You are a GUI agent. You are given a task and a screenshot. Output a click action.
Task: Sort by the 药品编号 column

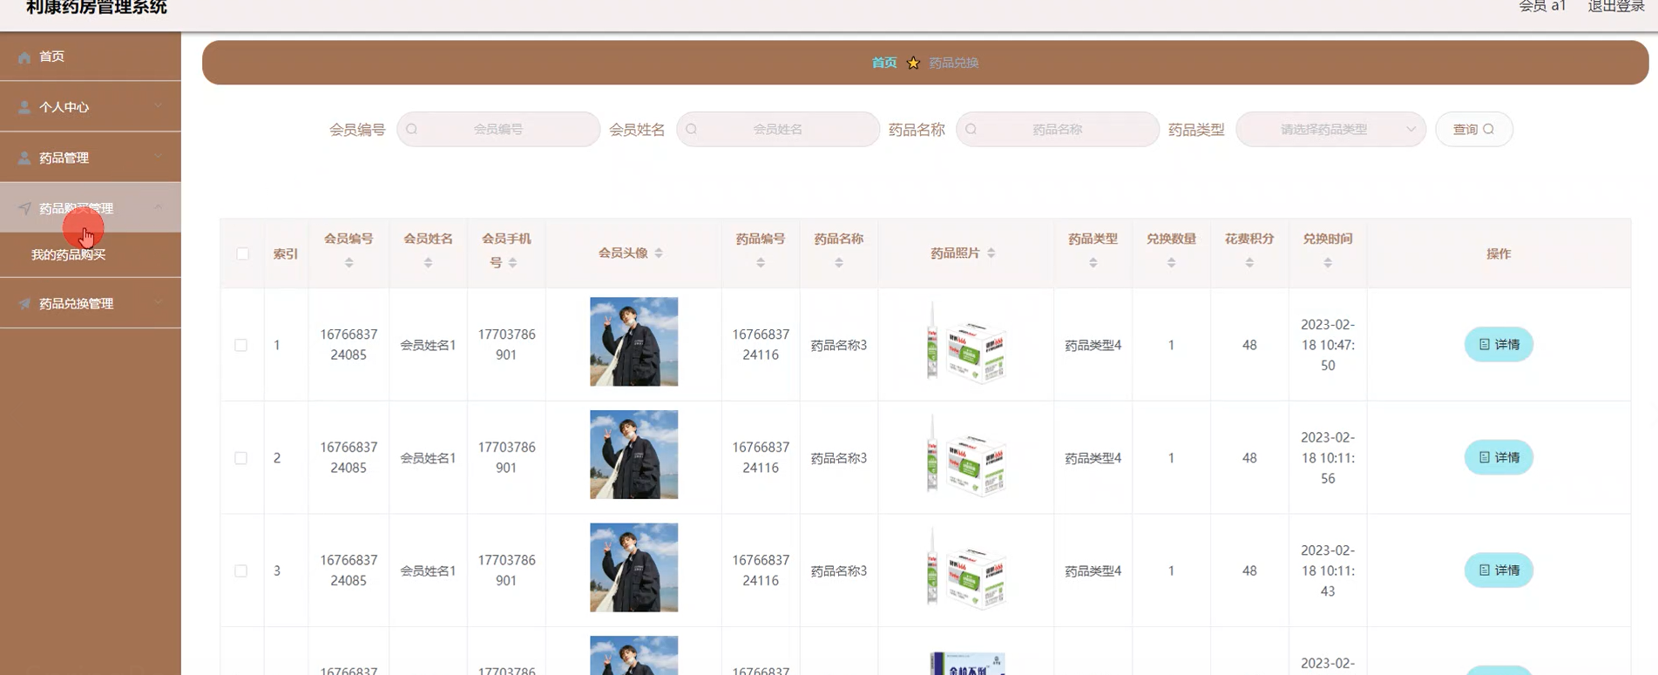coord(761,262)
